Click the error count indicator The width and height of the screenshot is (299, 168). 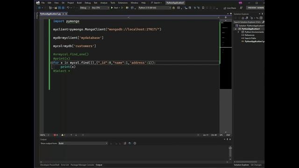point(56,135)
